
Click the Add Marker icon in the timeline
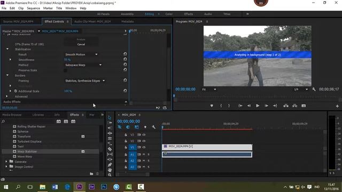[x=145, y=127]
